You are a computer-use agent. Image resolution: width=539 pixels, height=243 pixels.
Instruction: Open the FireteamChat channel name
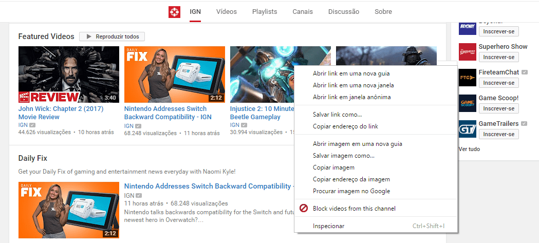(x=499, y=72)
